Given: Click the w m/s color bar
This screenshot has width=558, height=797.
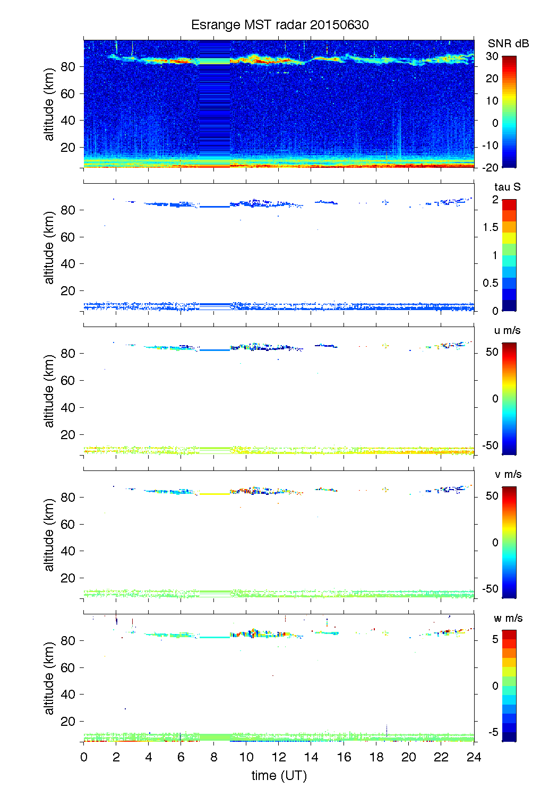Looking at the screenshot, I should click(509, 685).
